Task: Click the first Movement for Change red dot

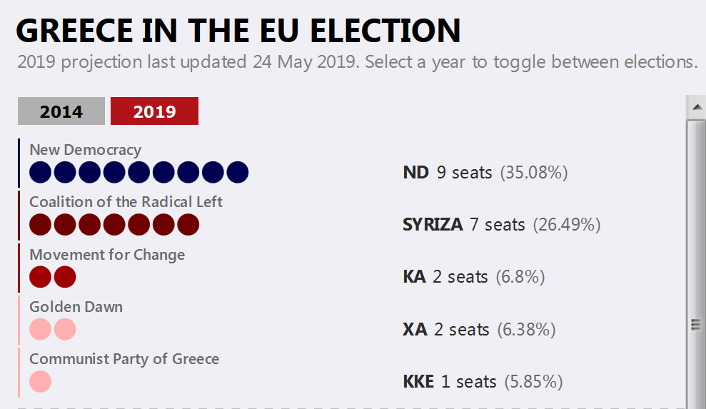Action: click(x=41, y=277)
